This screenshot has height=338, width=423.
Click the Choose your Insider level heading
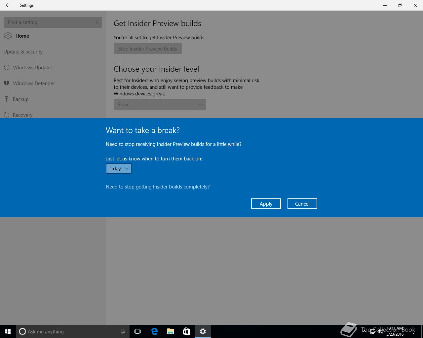156,69
